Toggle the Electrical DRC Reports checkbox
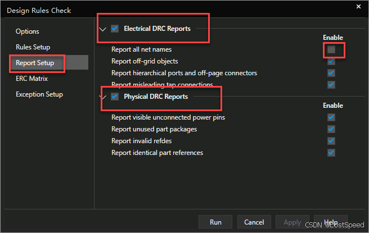Screen dimensions: 369x233 click(115, 29)
